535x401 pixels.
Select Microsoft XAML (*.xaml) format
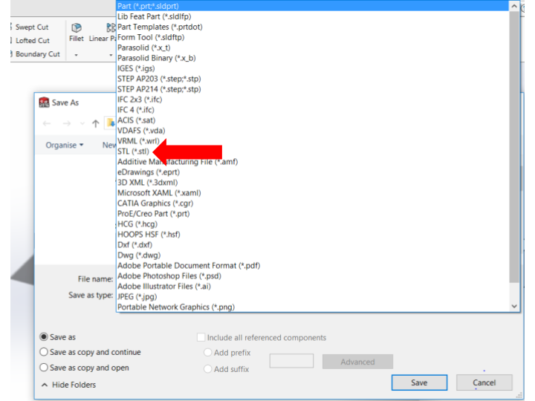click(313, 193)
